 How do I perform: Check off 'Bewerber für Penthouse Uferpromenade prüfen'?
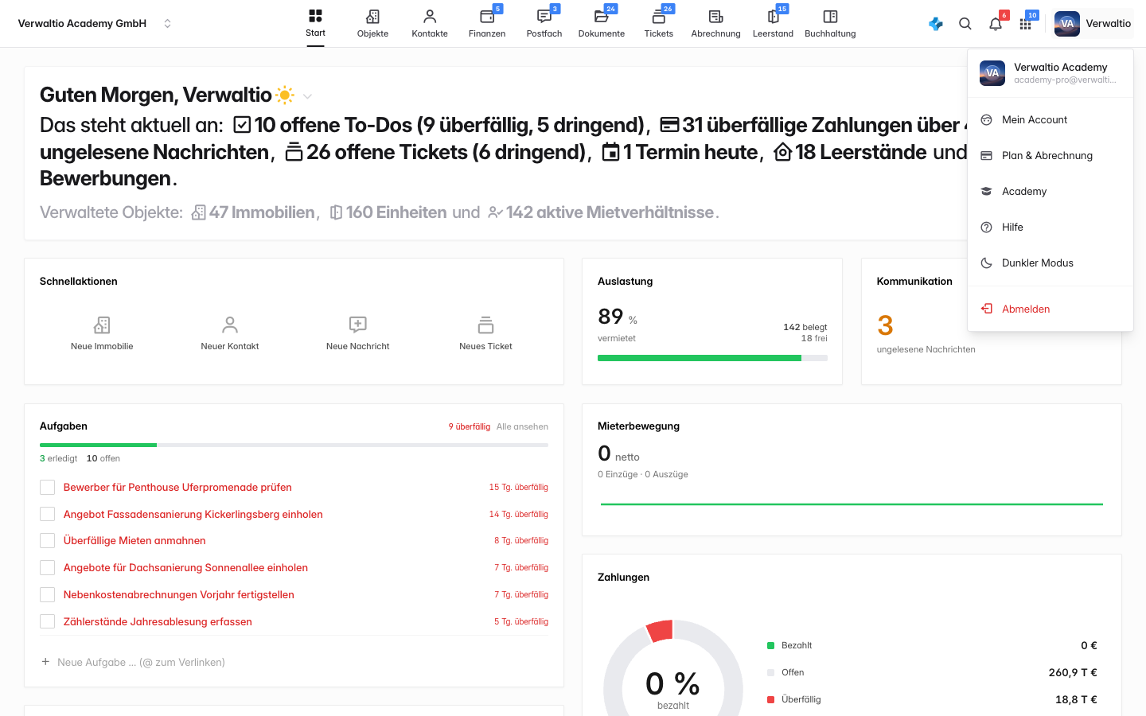[48, 488]
